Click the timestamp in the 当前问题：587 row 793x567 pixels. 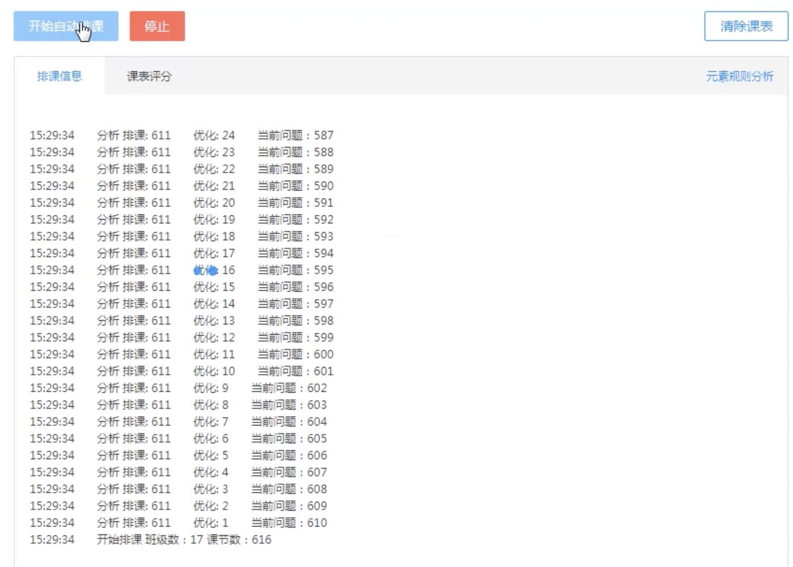coord(52,135)
